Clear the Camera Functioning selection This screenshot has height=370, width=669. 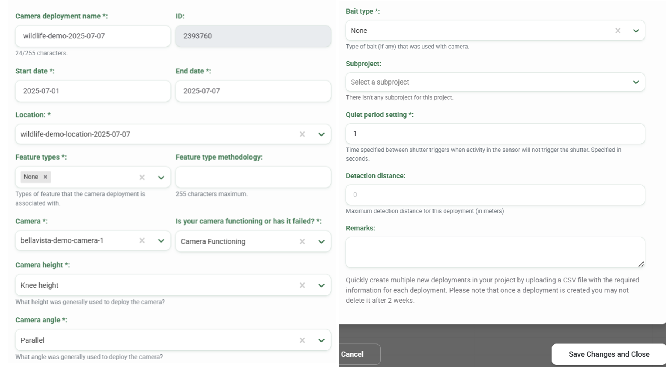tap(302, 241)
